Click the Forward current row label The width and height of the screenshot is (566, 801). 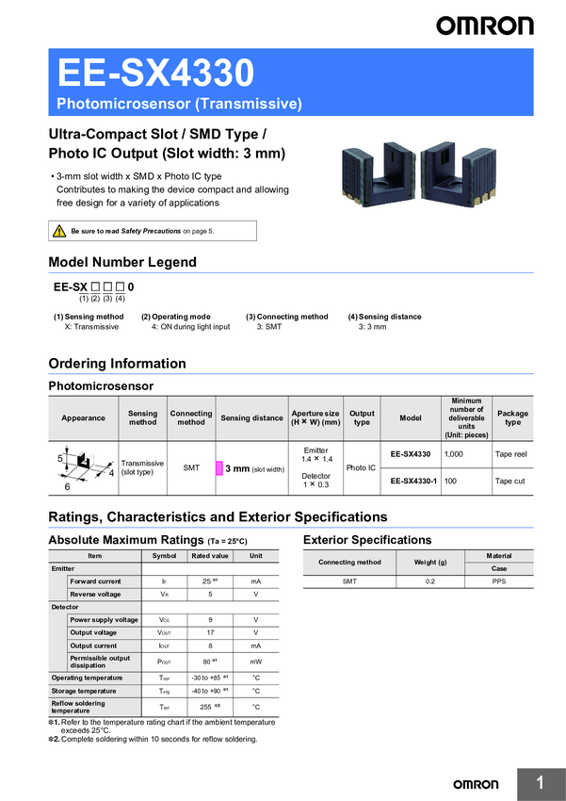tap(95, 581)
